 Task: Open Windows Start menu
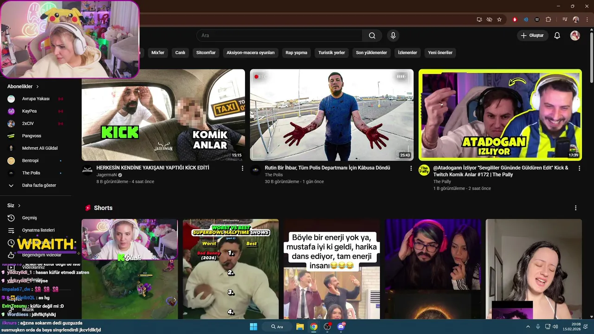pos(253,327)
